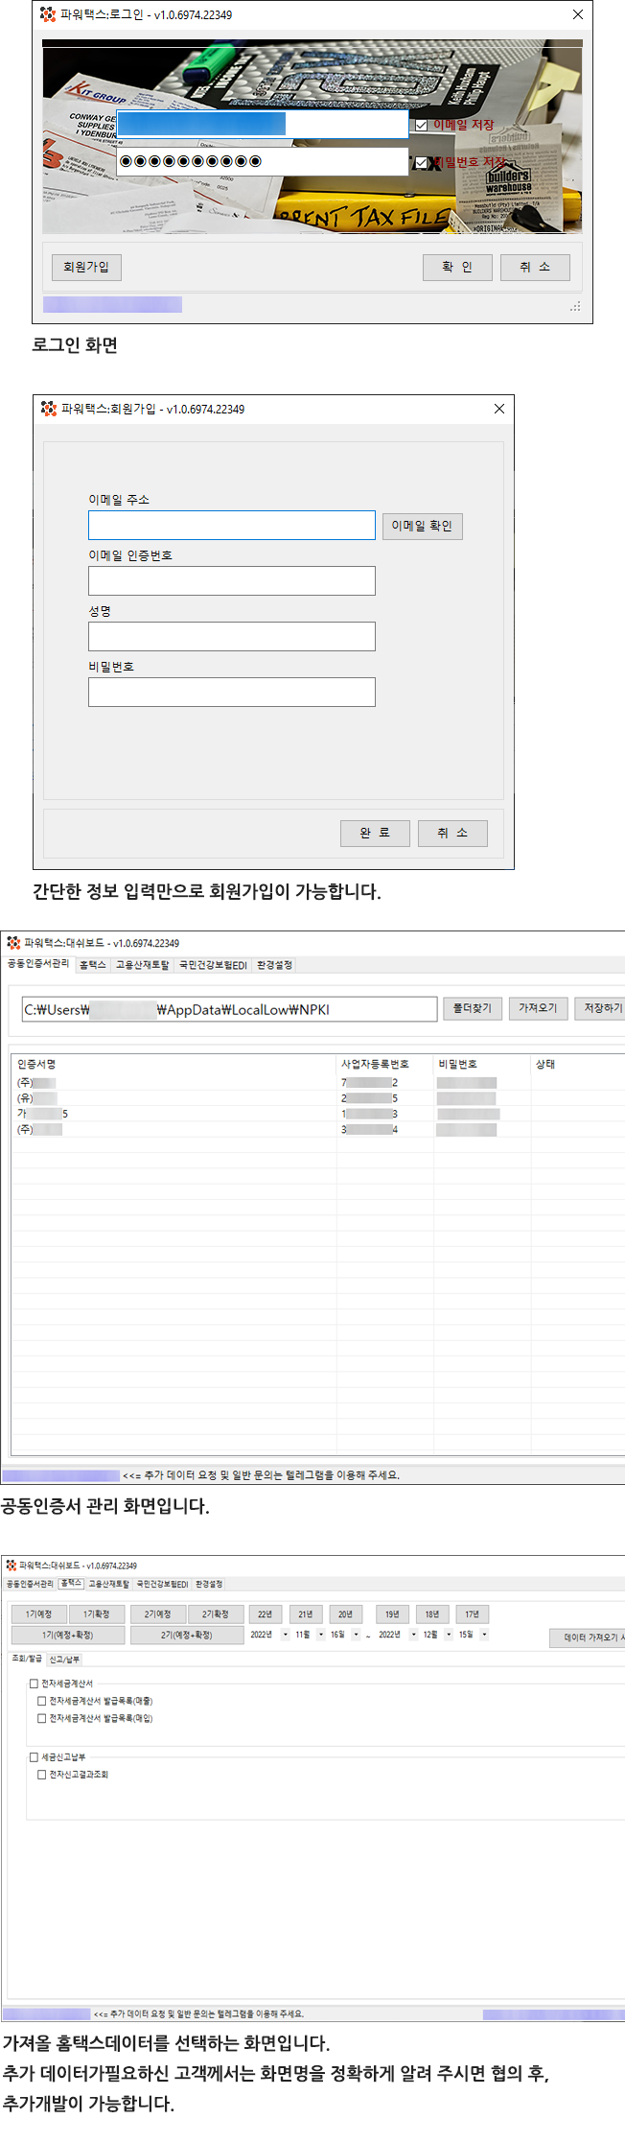Switch to the 신고/납부 tab
This screenshot has width=625, height=2143.
pos(64,1660)
